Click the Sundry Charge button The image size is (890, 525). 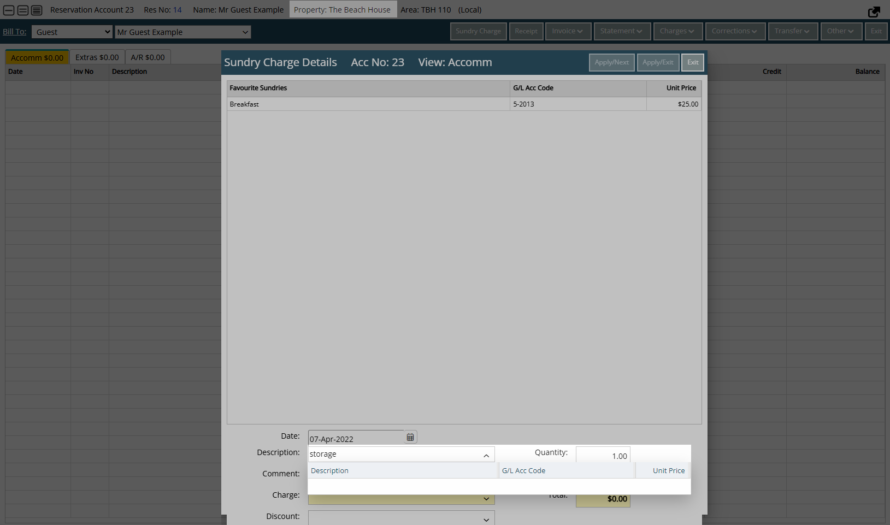[479, 31]
